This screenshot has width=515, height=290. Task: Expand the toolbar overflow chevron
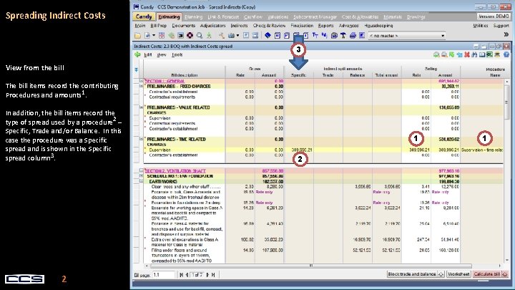click(x=506, y=34)
